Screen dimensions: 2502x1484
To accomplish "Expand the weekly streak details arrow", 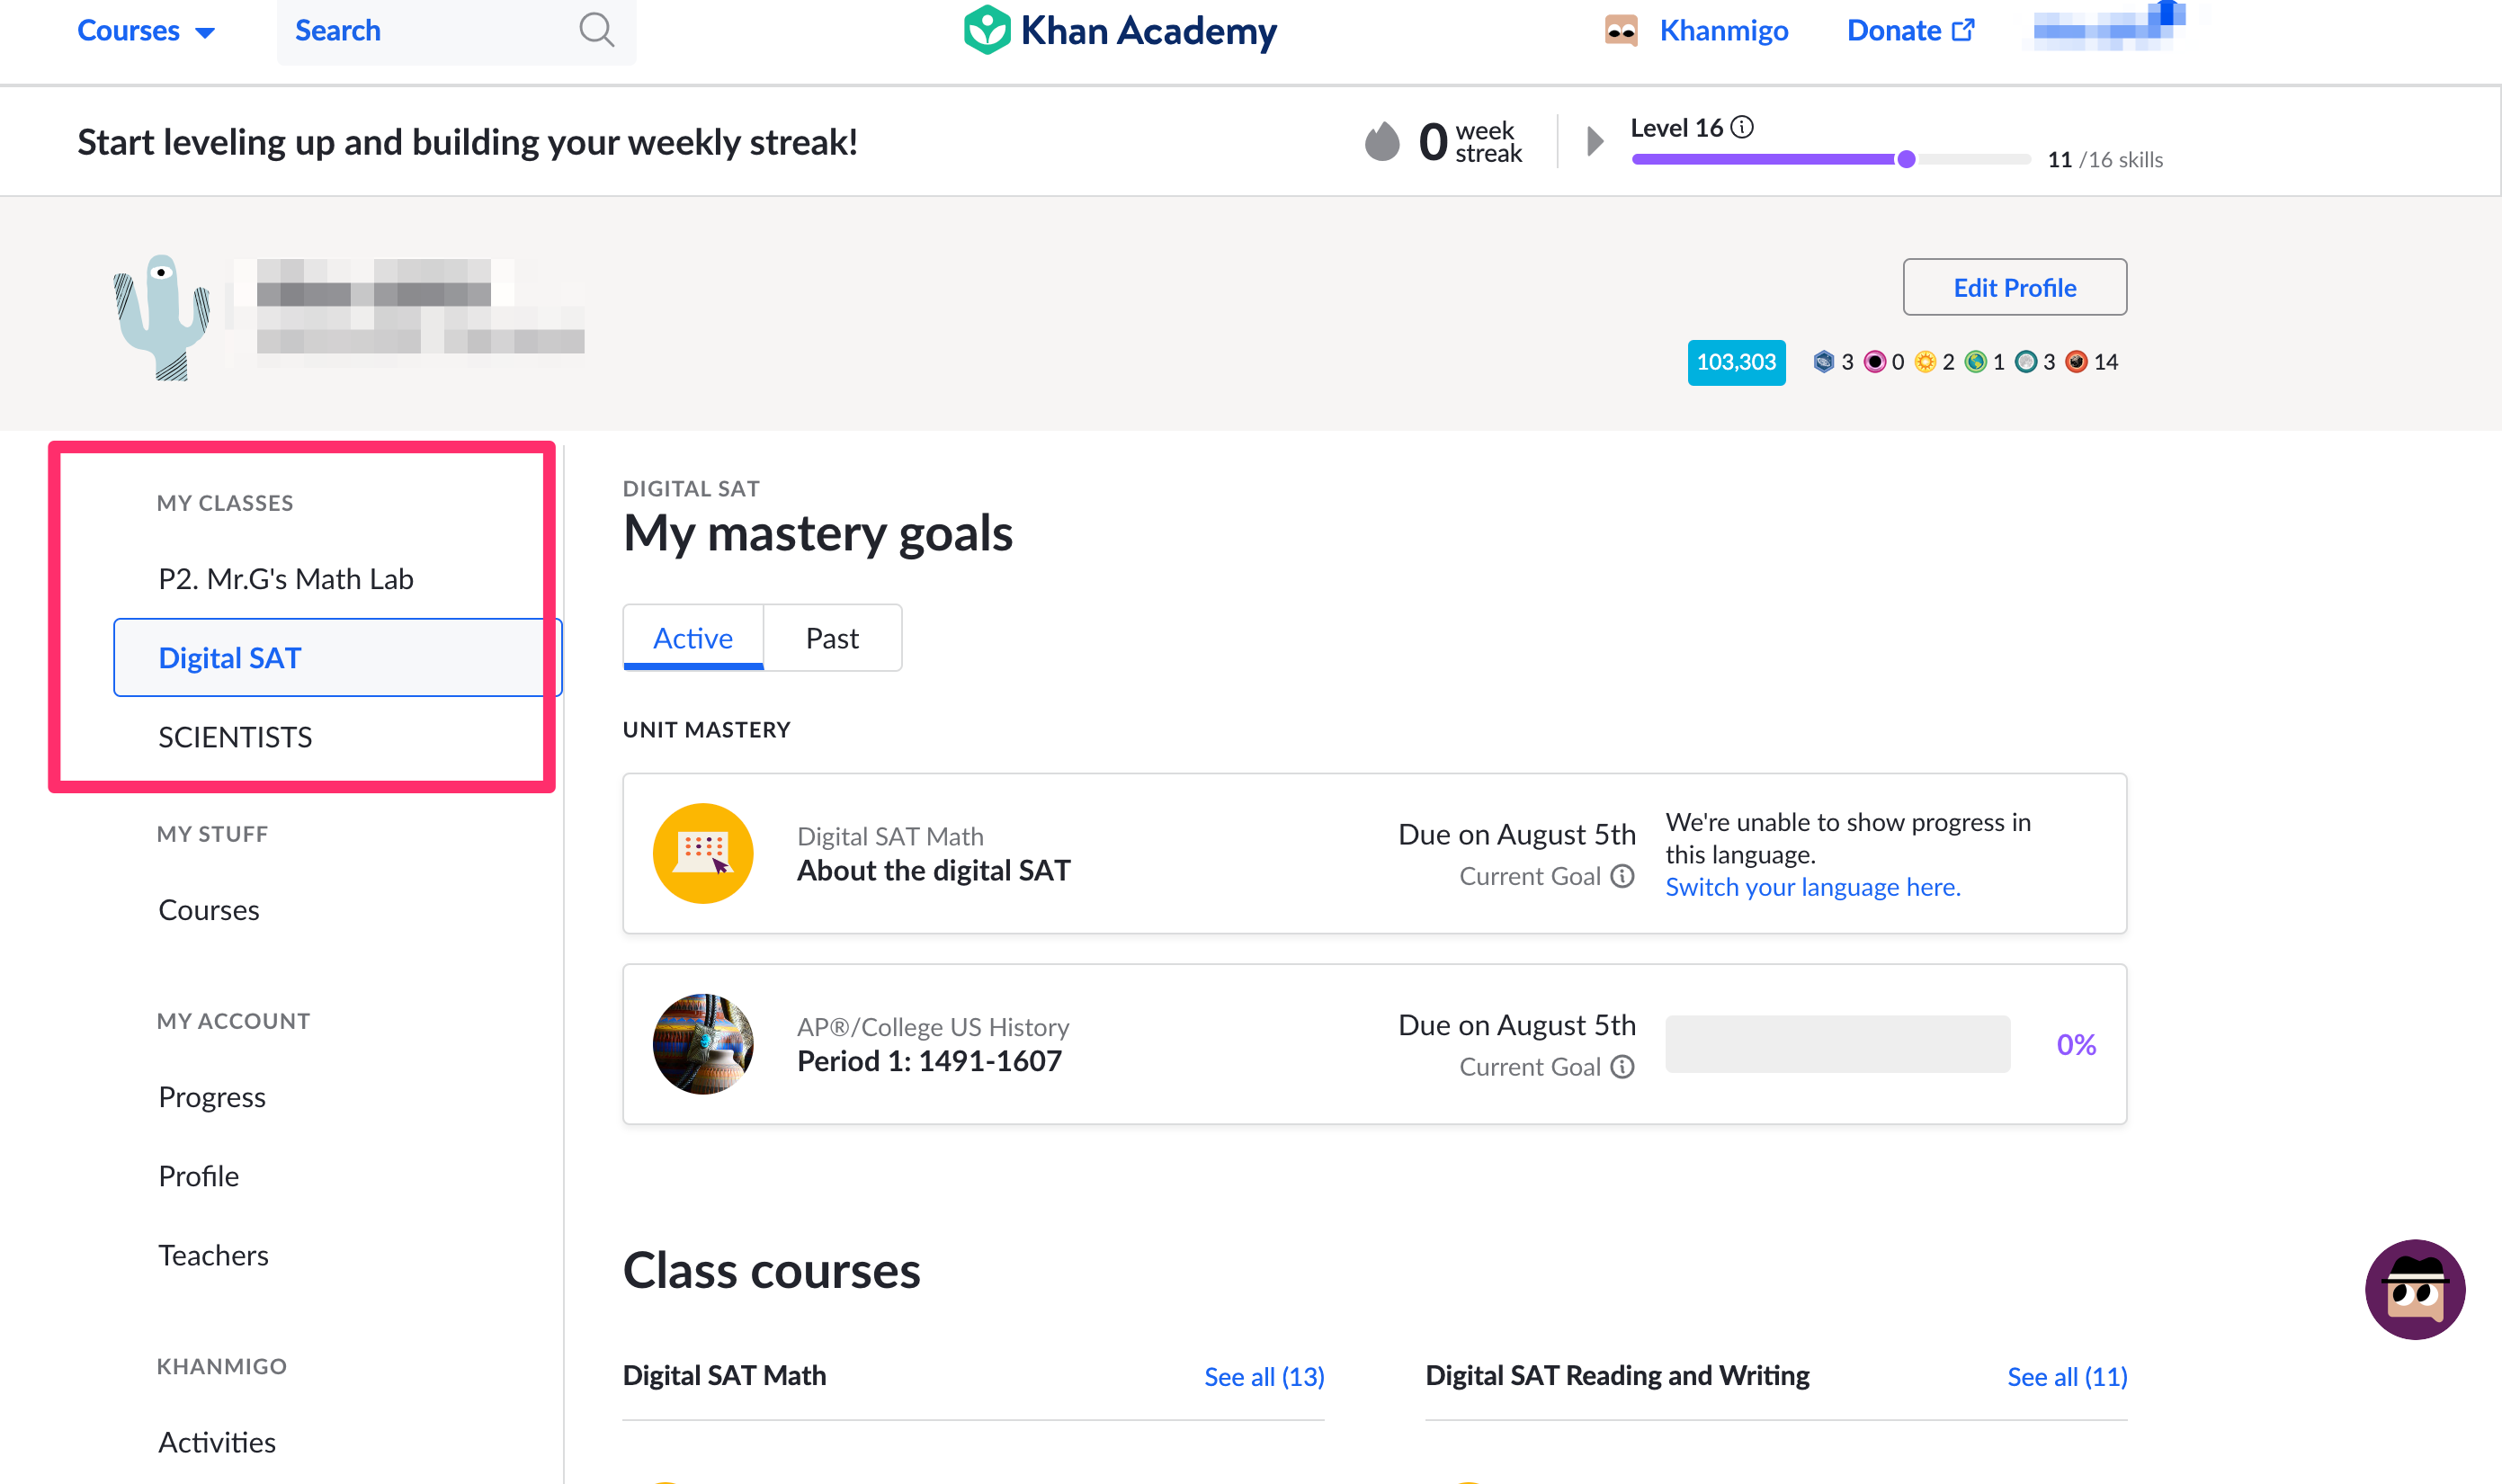I will 1594,141.
